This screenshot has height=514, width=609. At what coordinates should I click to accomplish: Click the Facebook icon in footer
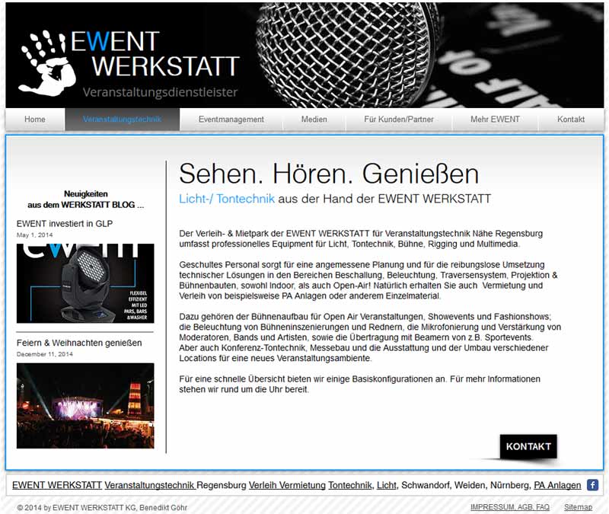coord(592,485)
